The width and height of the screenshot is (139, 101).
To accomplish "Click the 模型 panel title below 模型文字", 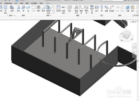I will click(x=78, y=15).
